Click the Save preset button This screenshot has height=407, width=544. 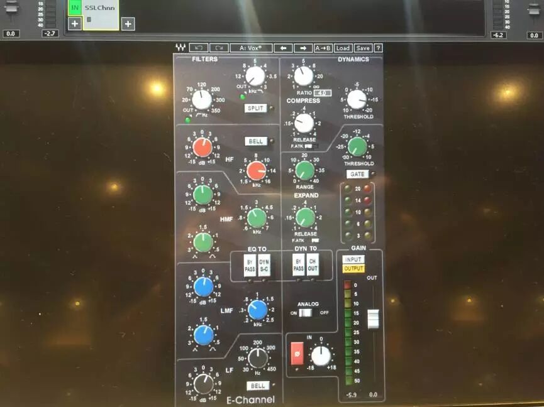click(362, 48)
